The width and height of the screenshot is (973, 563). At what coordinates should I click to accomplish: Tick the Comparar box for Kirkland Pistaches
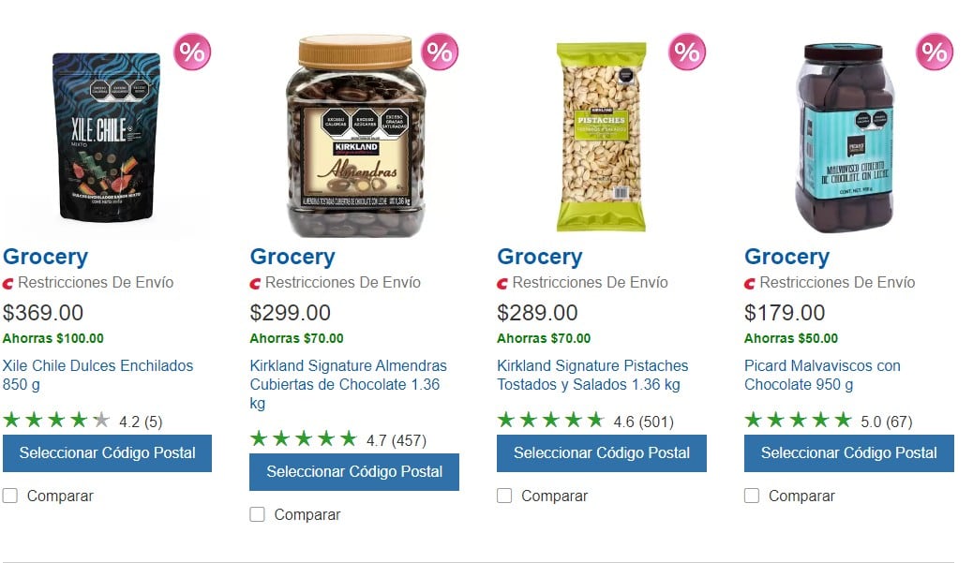[504, 496]
